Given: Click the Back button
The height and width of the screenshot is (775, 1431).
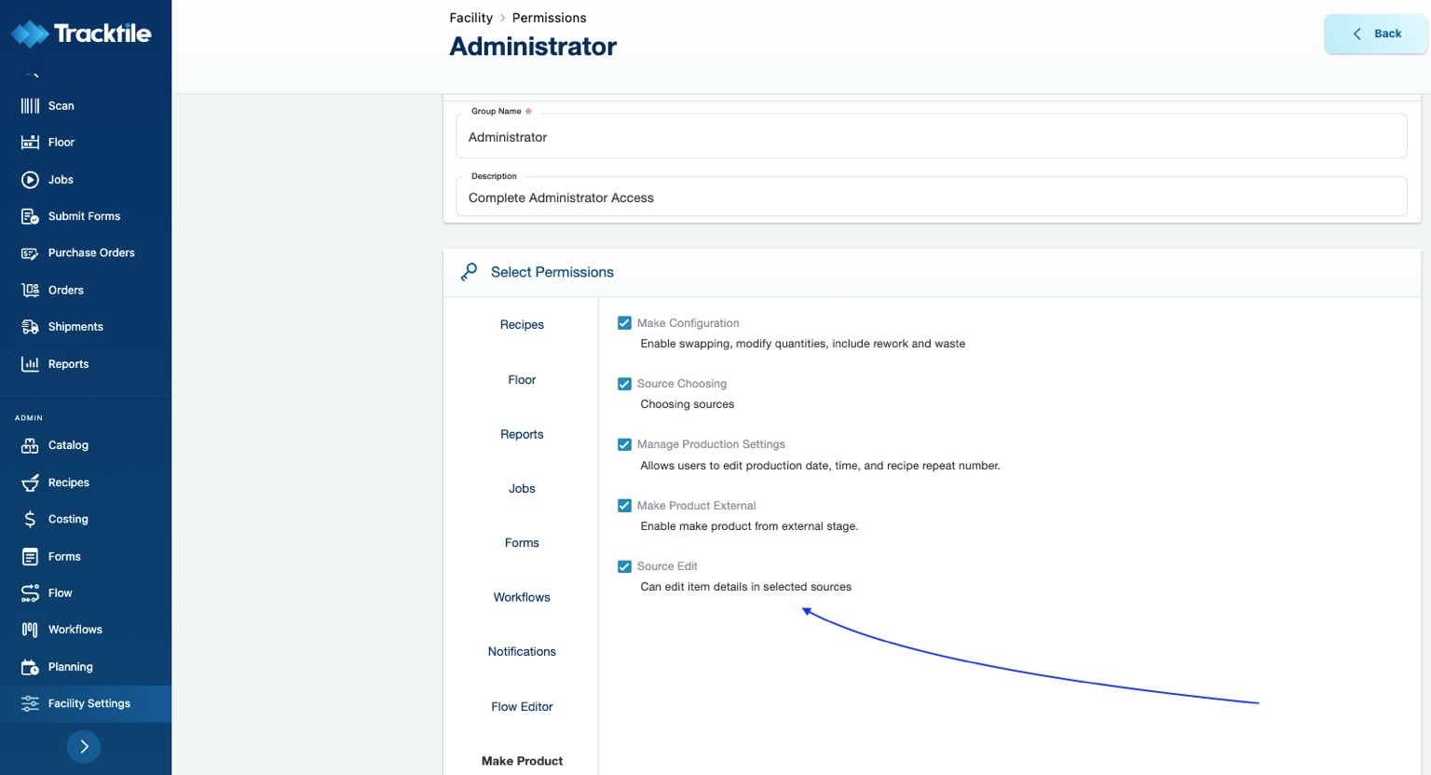Looking at the screenshot, I should (1375, 34).
